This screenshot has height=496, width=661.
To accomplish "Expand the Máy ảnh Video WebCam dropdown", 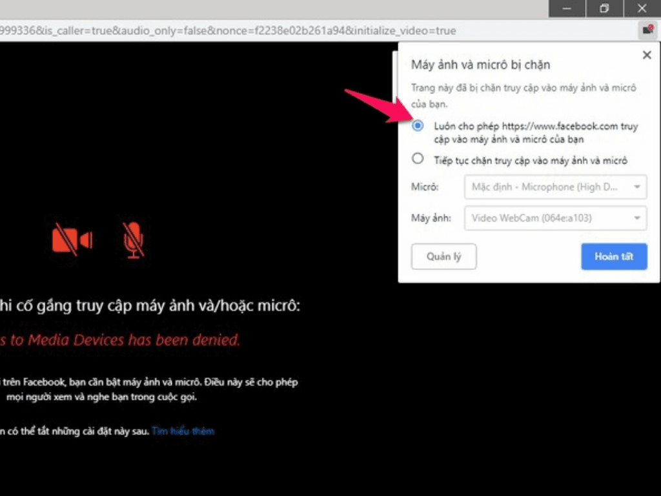I will (555, 218).
